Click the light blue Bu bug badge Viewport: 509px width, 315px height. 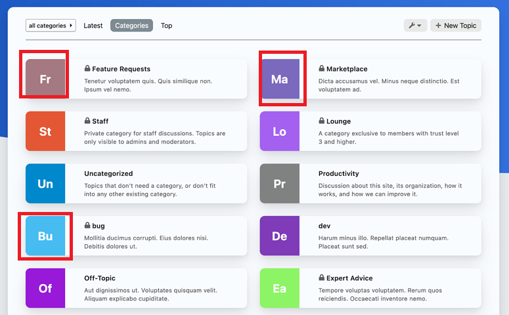click(x=45, y=236)
